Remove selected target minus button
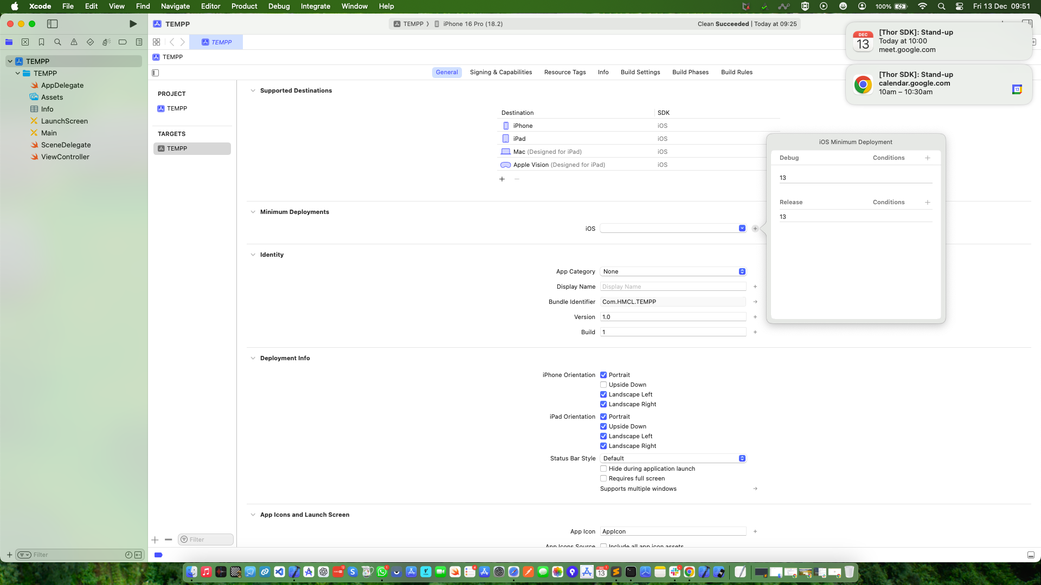 coord(169,539)
